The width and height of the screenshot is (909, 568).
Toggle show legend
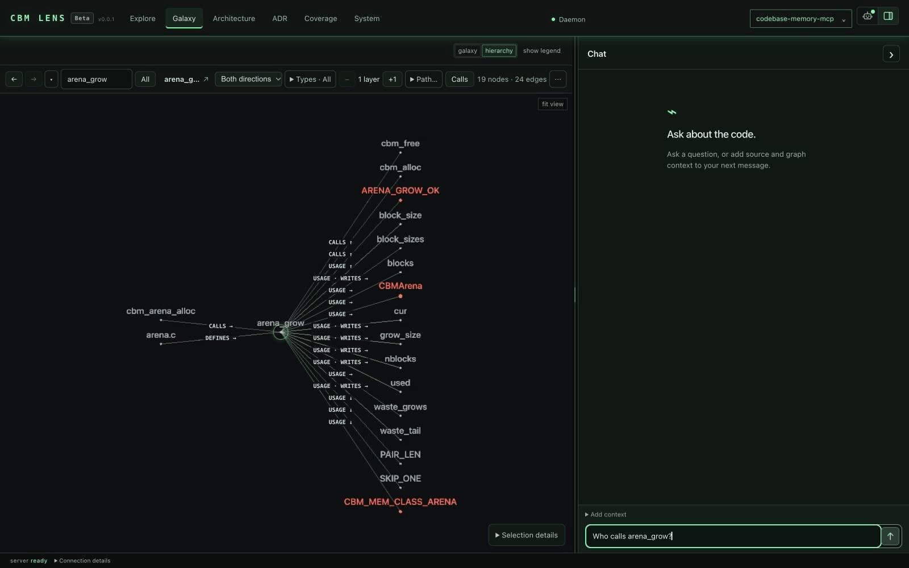[541, 51]
